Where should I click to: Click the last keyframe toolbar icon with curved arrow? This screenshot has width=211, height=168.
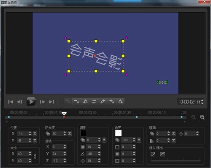[x=120, y=101]
